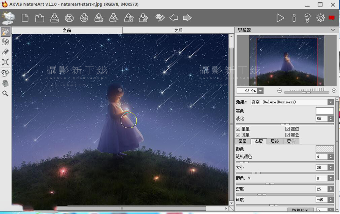Open help with question mark icon
Image resolution: width=340 pixels, height=214 pixels.
(x=307, y=18)
